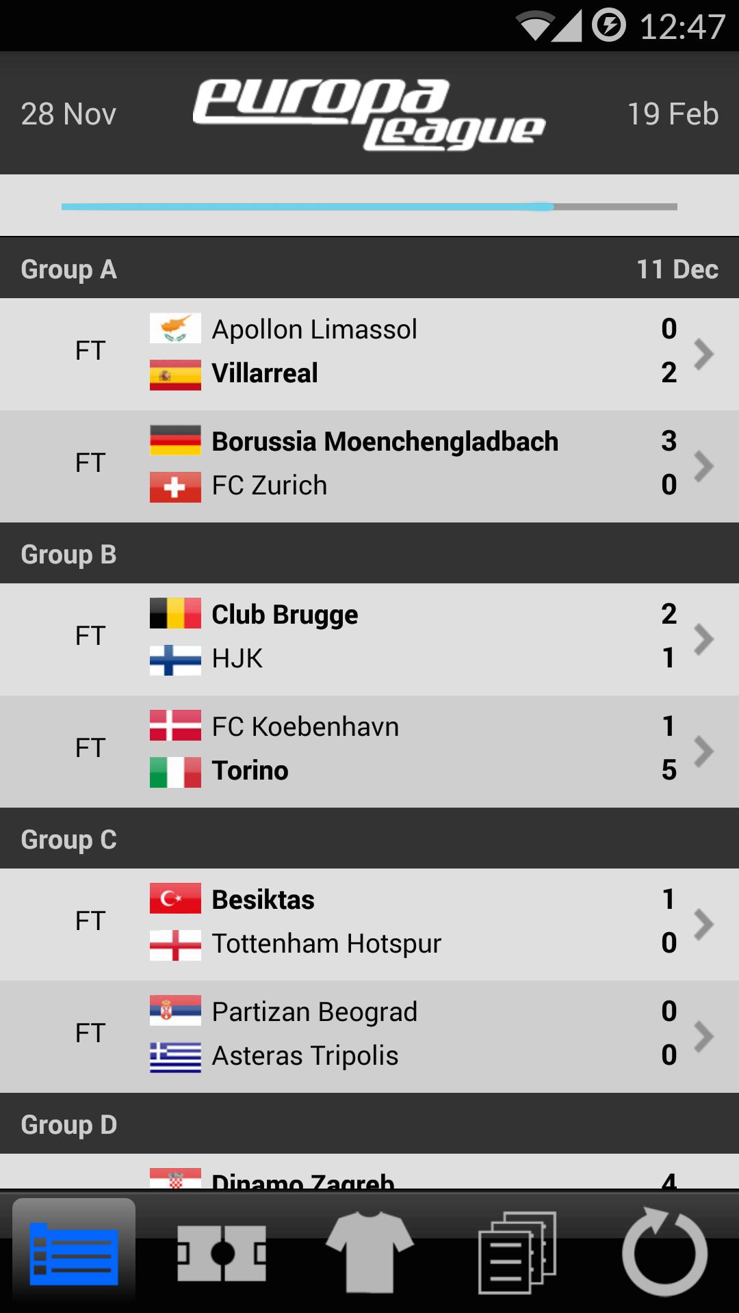
Task: Click the Germany flag beside Borussia Moenchengladbach
Action: (x=174, y=441)
